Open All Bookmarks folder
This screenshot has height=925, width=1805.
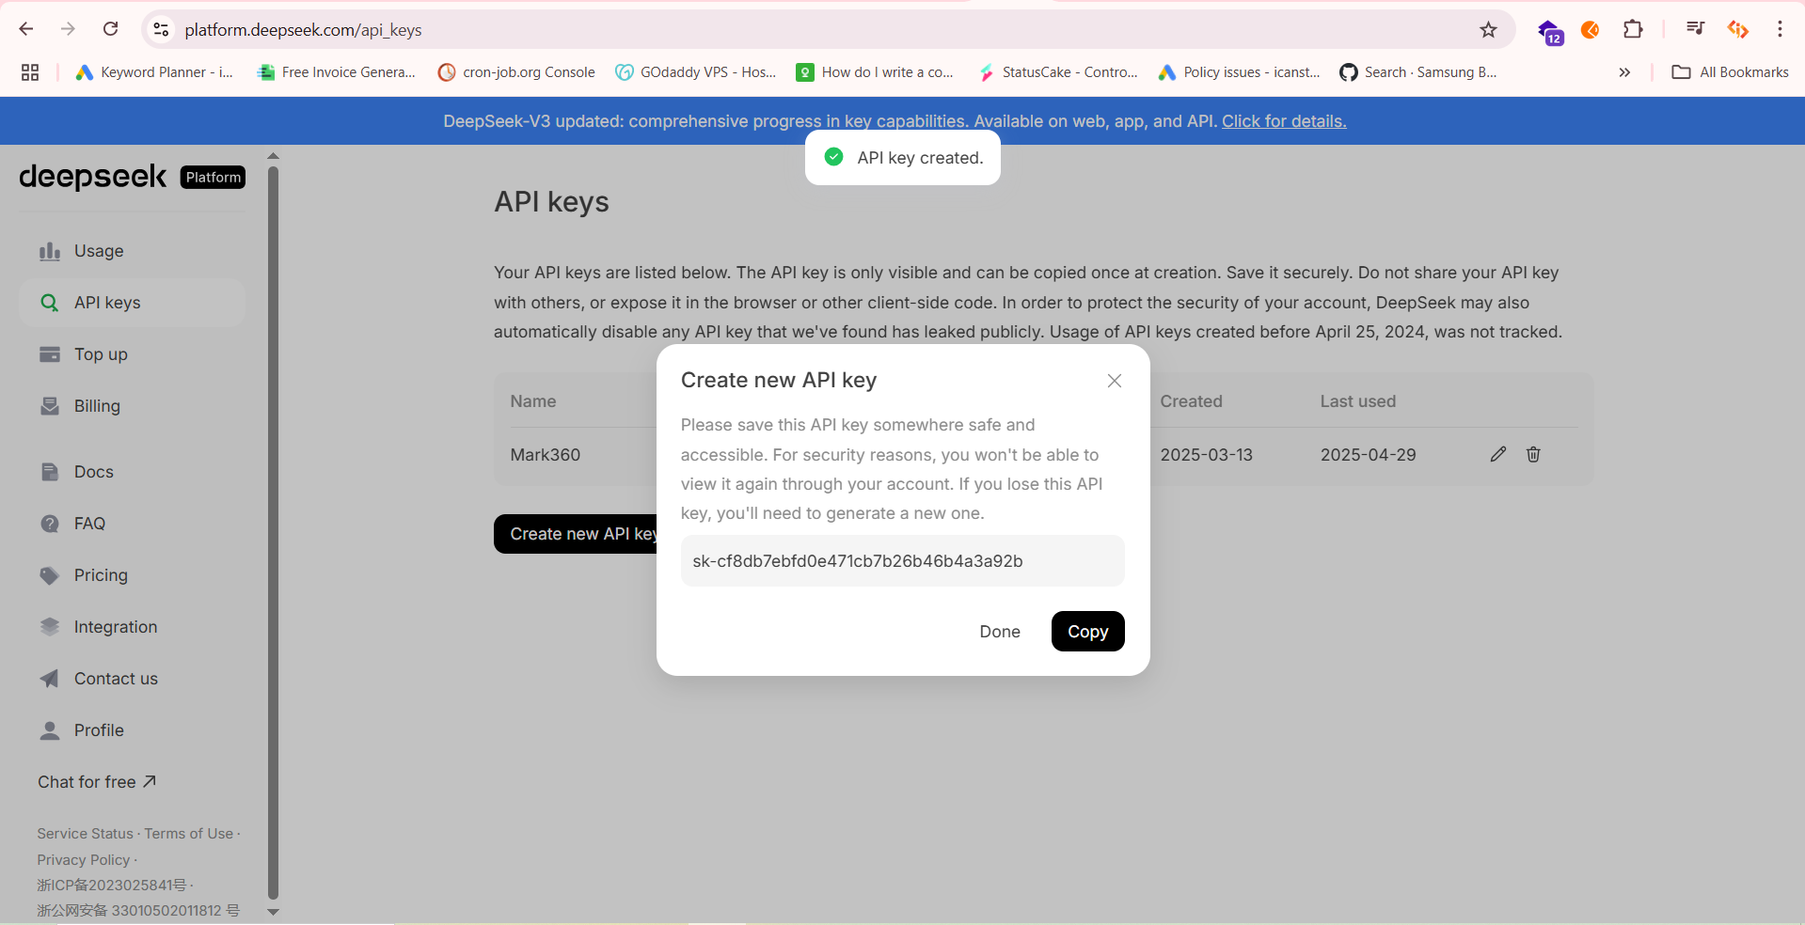(x=1730, y=72)
